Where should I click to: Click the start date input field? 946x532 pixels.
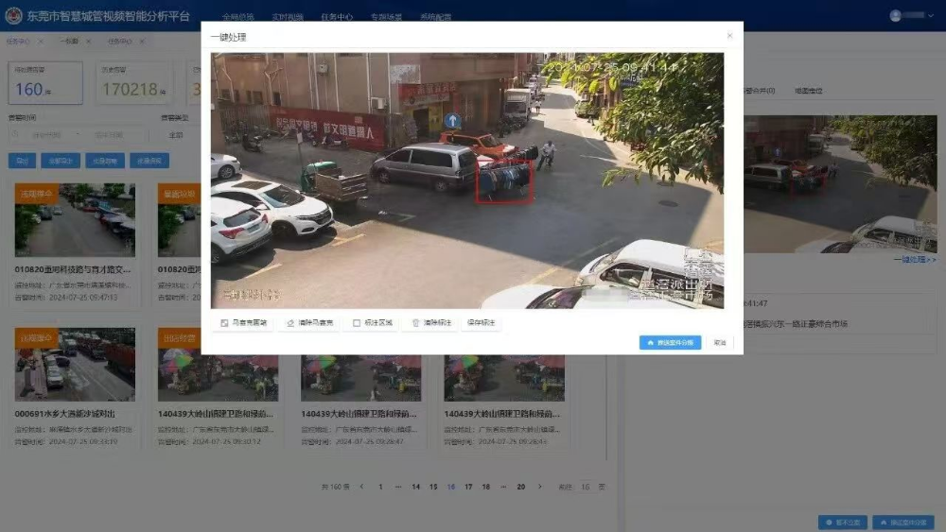pos(45,135)
